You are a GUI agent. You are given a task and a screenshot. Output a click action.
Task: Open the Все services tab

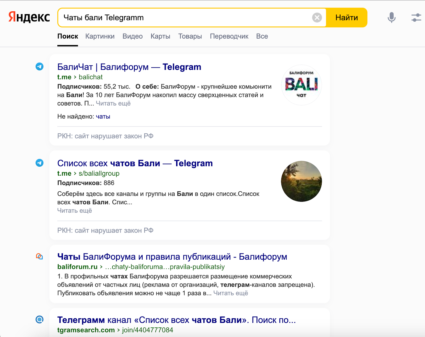pos(262,36)
